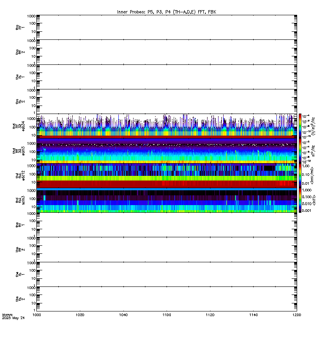Click the "<|nT|>" color bar unit label

tap(314, 200)
